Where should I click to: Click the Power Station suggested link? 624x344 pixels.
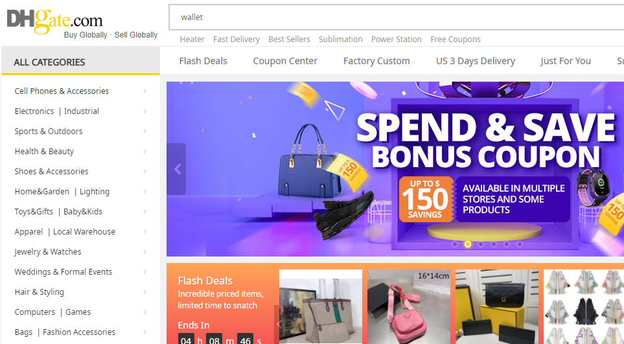[x=396, y=40]
